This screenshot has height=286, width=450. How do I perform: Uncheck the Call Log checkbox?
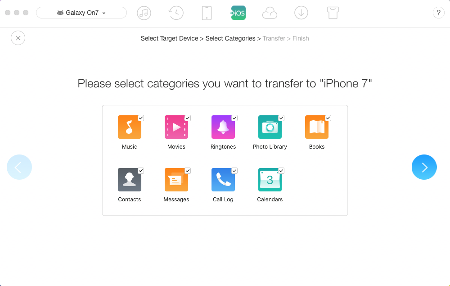234,171
